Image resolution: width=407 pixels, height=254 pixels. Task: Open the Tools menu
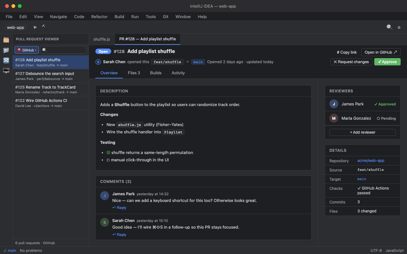click(x=151, y=17)
